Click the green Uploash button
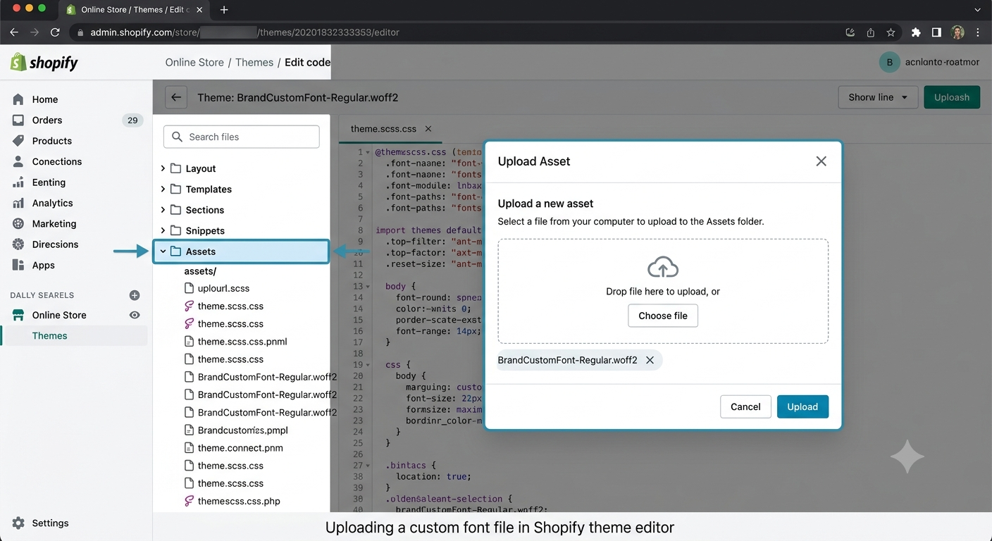Viewport: 992px width, 541px height. coord(952,97)
